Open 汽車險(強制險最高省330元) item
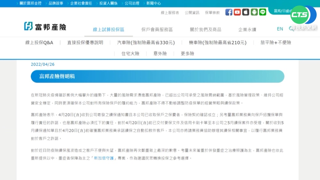The image size is (320, 180). 146,43
